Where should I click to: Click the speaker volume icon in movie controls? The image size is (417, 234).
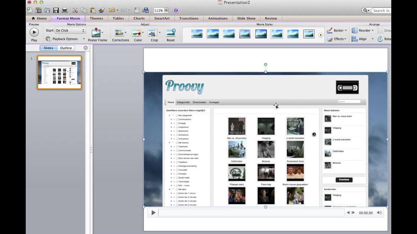click(379, 213)
